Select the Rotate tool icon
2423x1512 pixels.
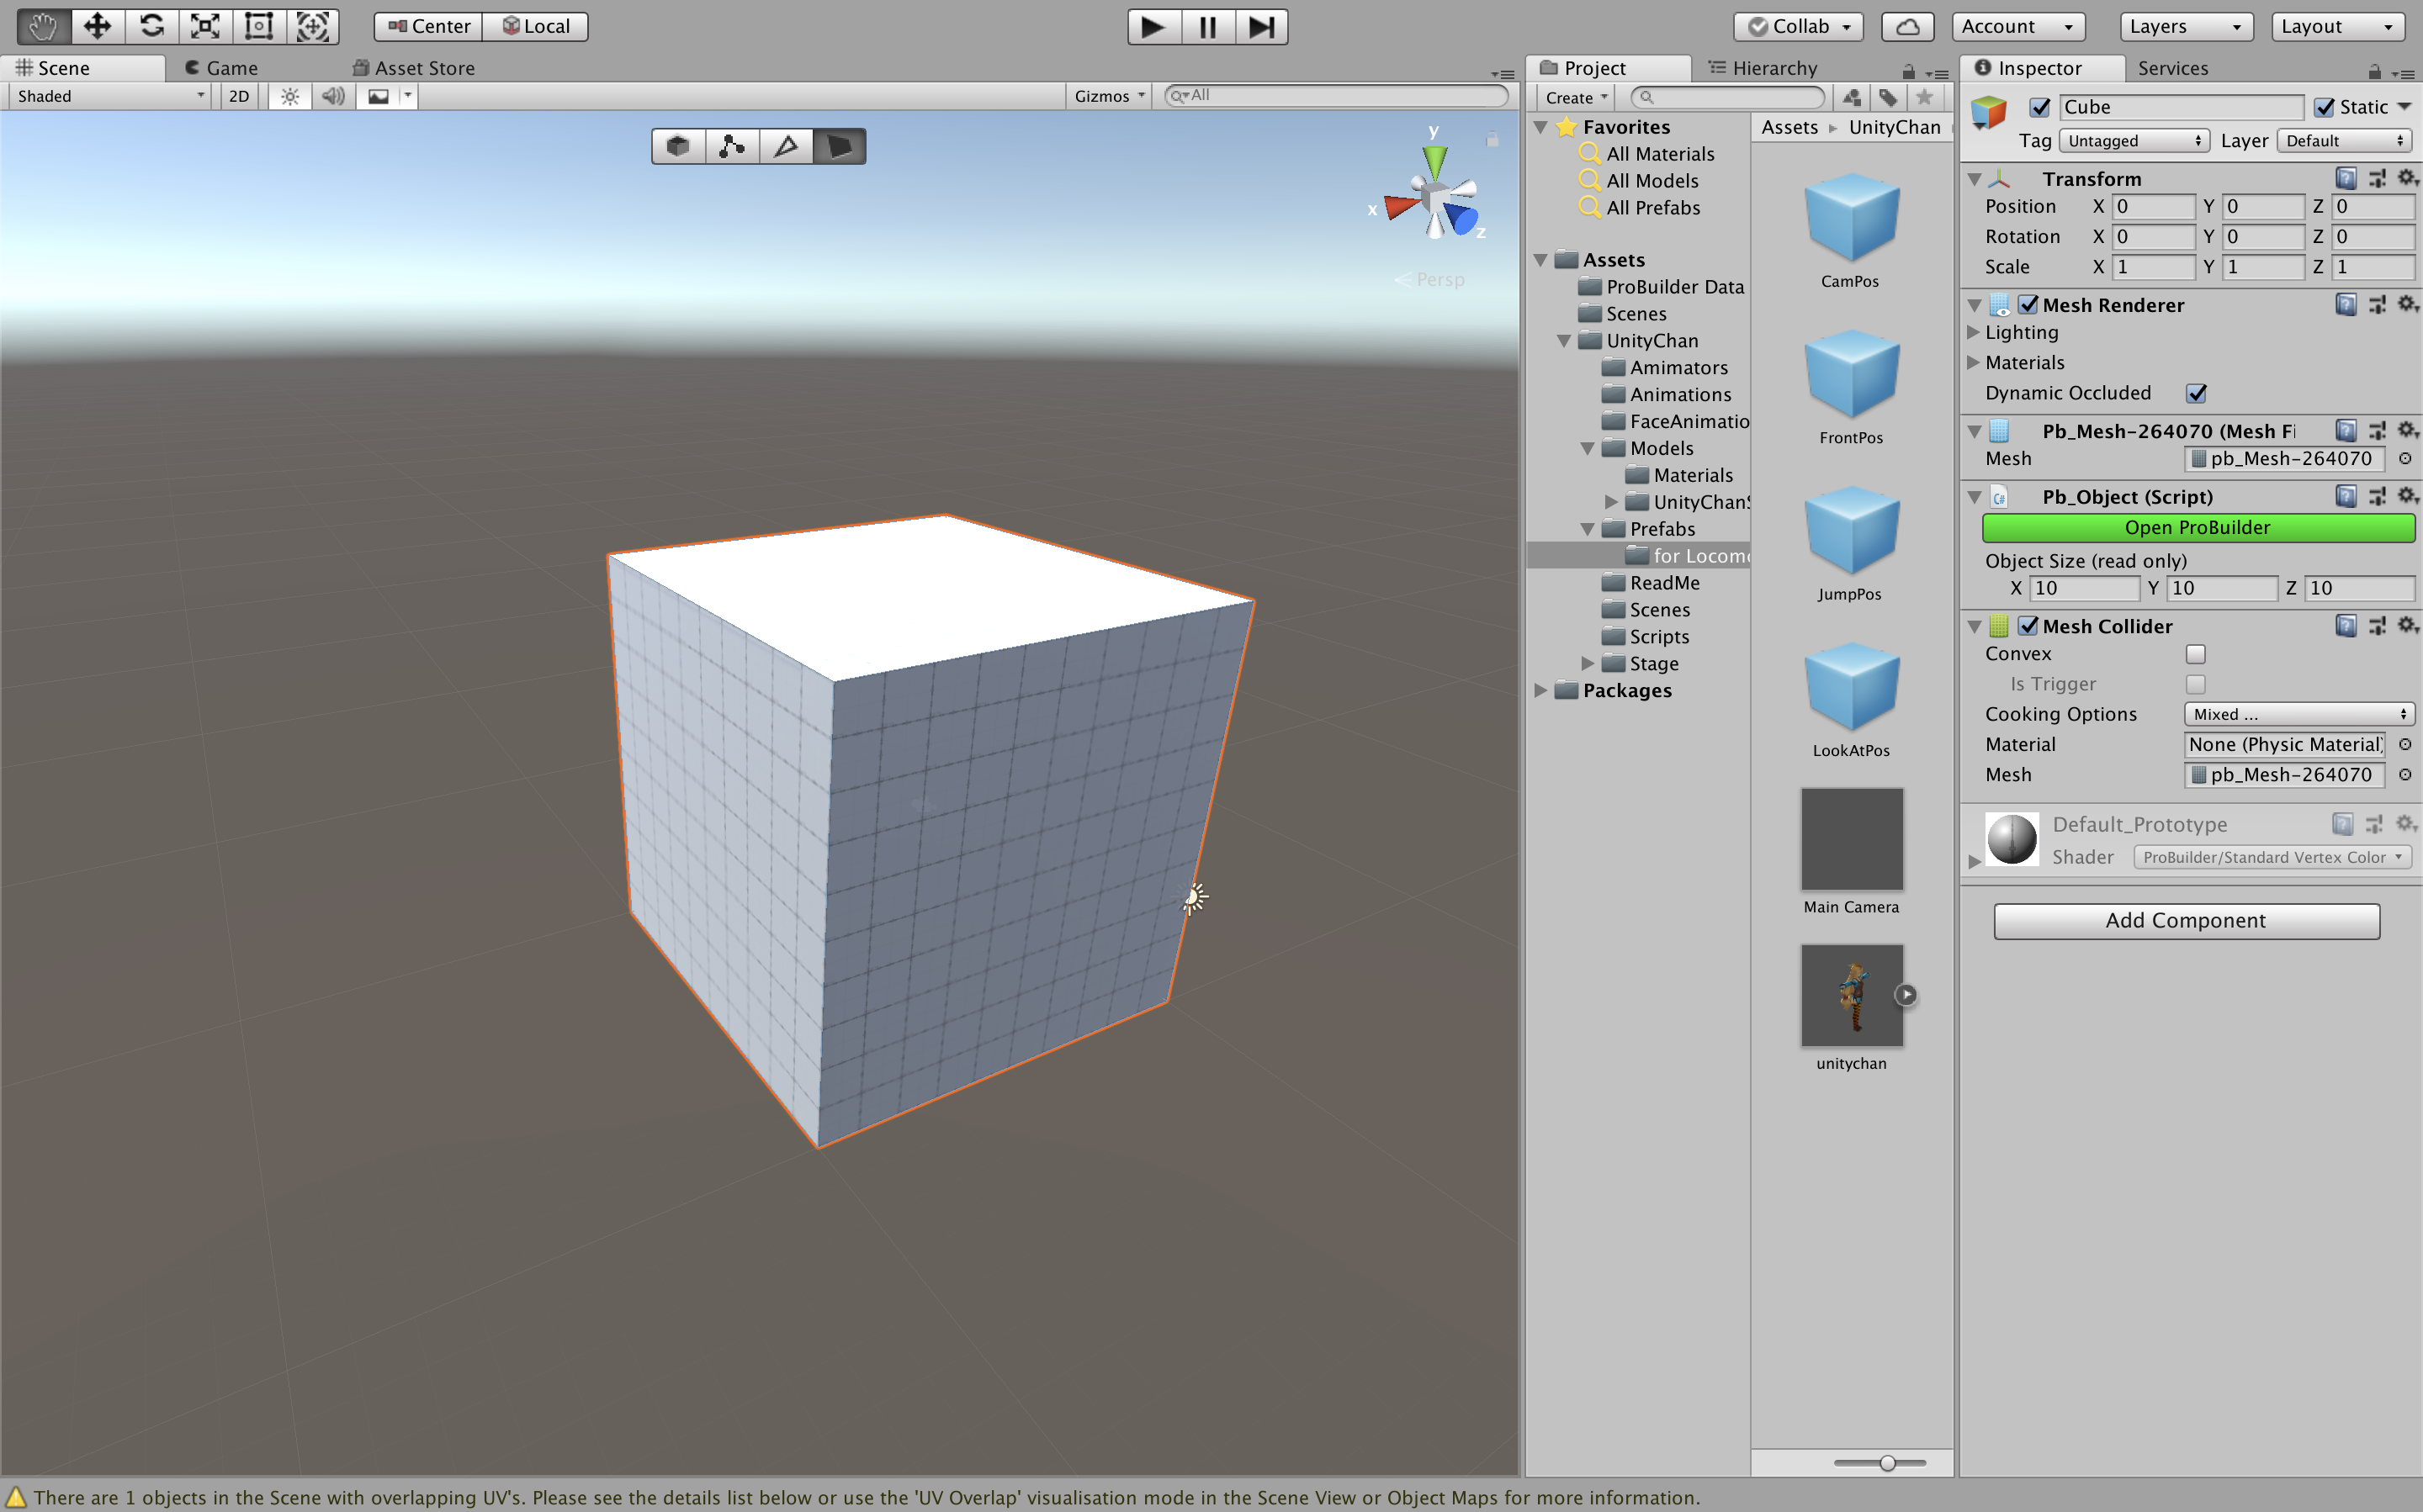151,26
